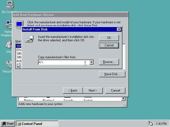Click the Add New Hardware Wizard title bar

(x=70, y=15)
